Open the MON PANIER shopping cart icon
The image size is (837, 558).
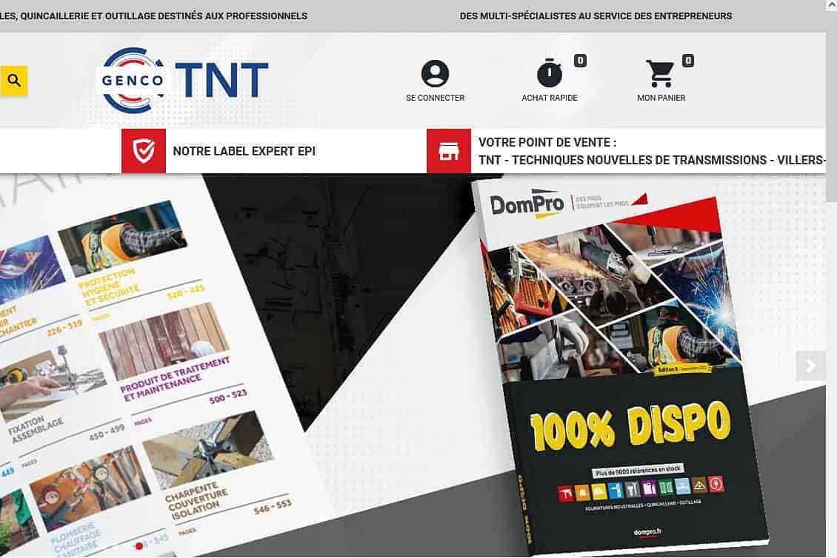tap(661, 73)
